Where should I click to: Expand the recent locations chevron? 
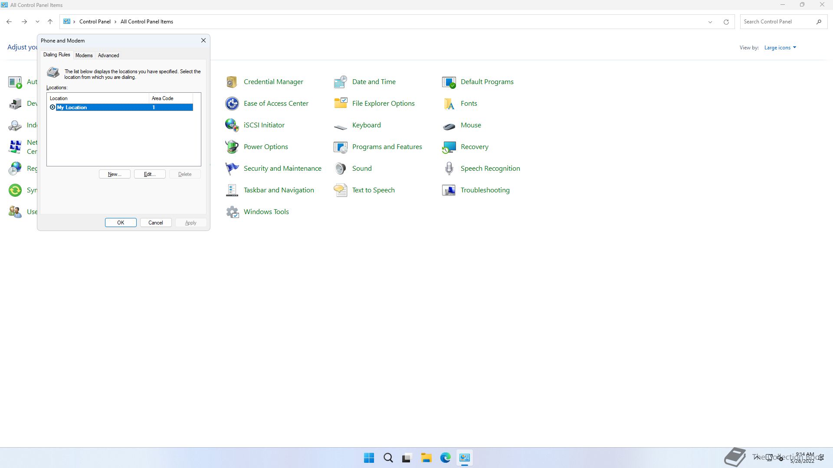(x=37, y=22)
